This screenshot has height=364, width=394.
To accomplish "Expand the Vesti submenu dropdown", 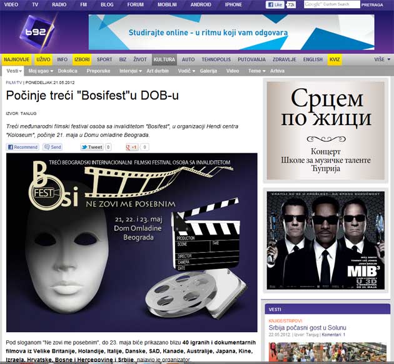I will (14, 71).
